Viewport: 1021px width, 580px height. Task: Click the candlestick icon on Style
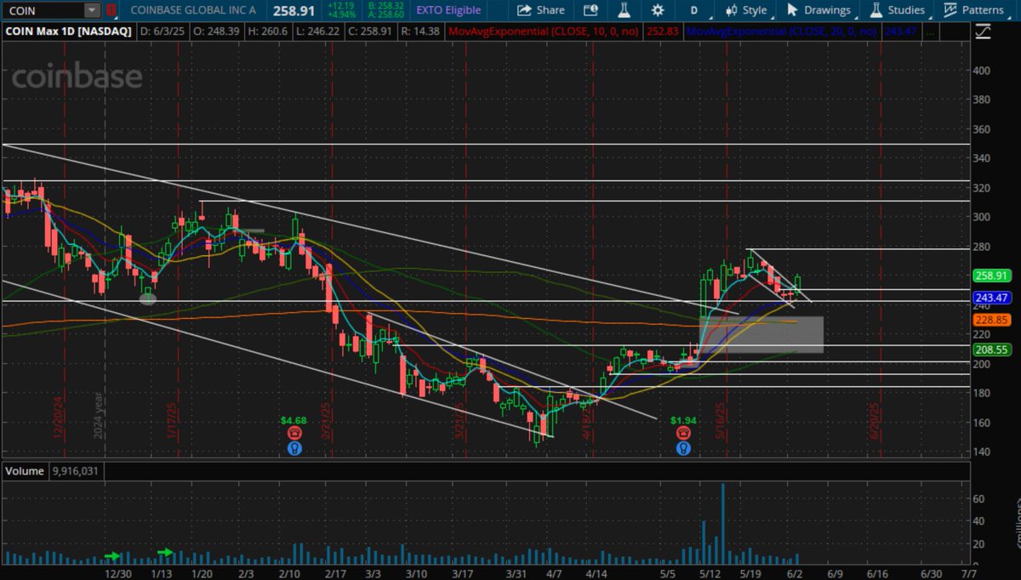(x=731, y=10)
